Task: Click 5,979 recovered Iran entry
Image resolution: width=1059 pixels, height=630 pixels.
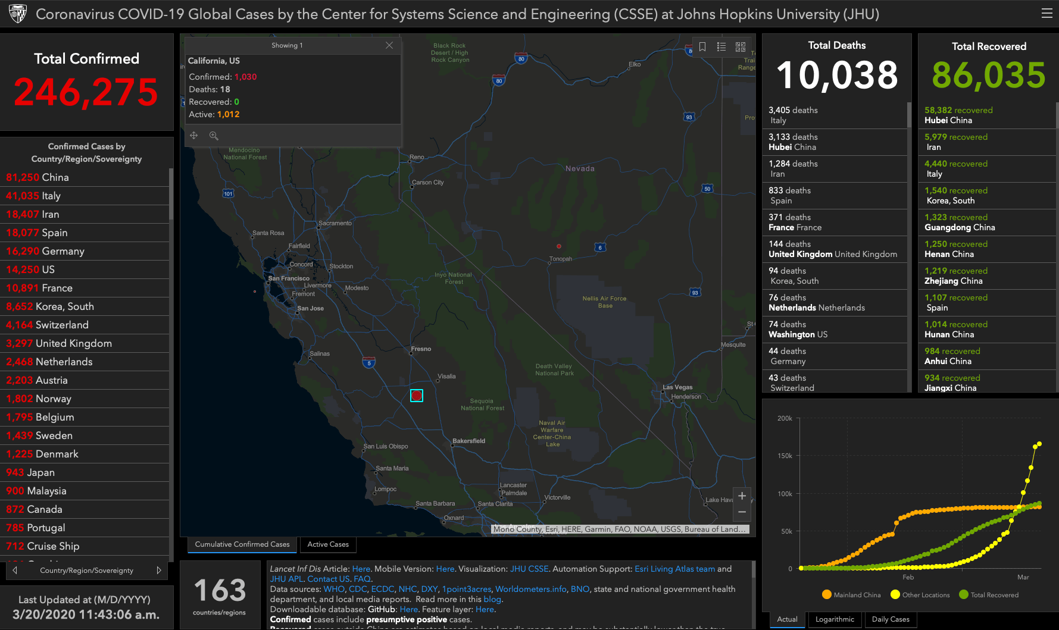Action: tap(988, 142)
